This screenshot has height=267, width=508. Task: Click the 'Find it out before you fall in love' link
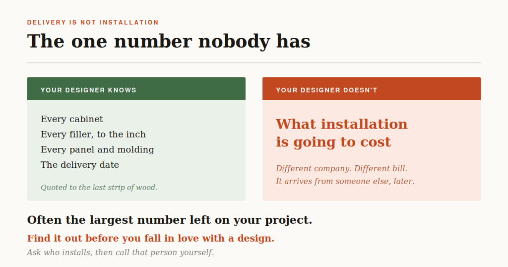point(151,239)
